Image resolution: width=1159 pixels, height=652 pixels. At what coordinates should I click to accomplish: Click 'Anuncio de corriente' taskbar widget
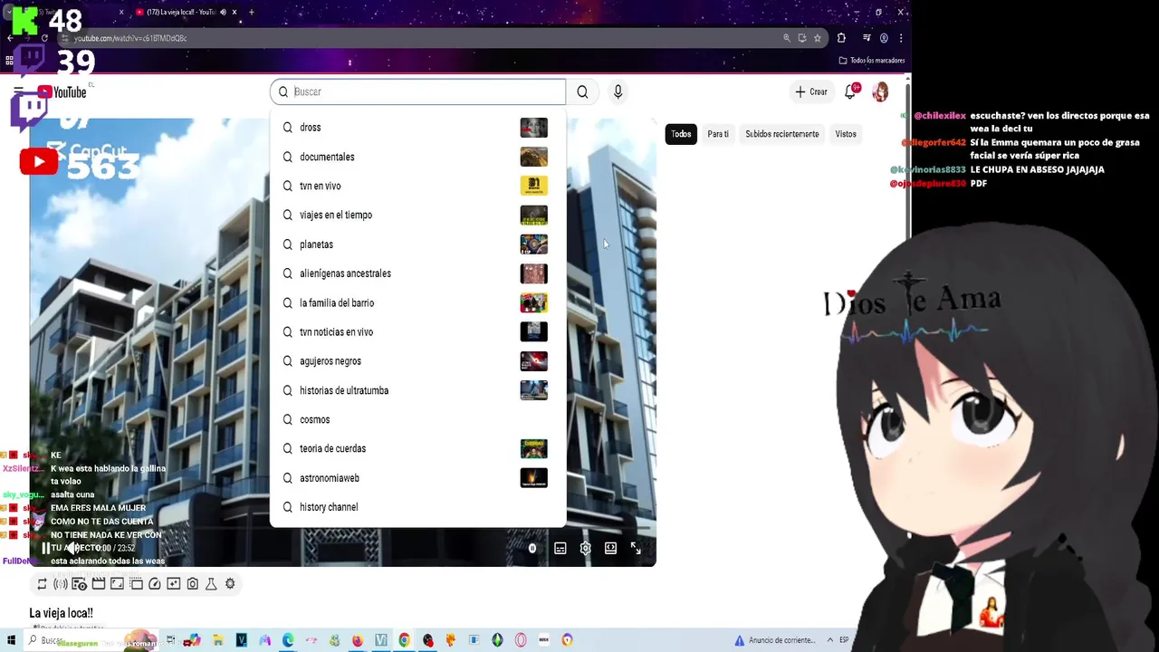pos(774,640)
